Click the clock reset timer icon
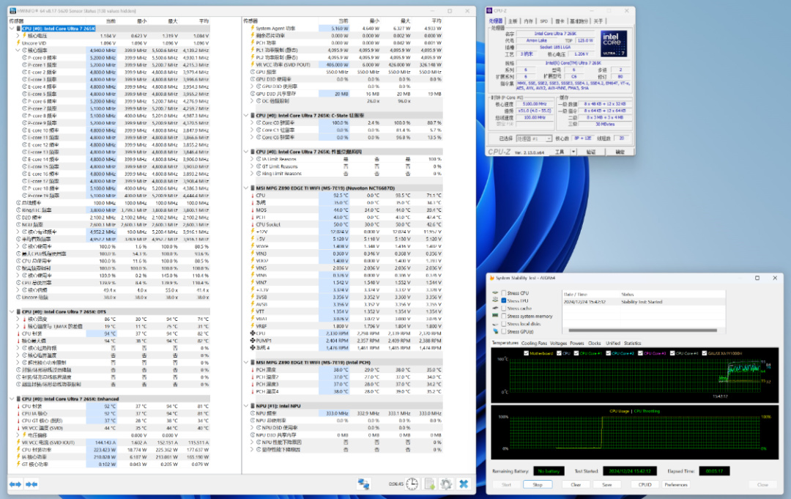 [412, 484]
